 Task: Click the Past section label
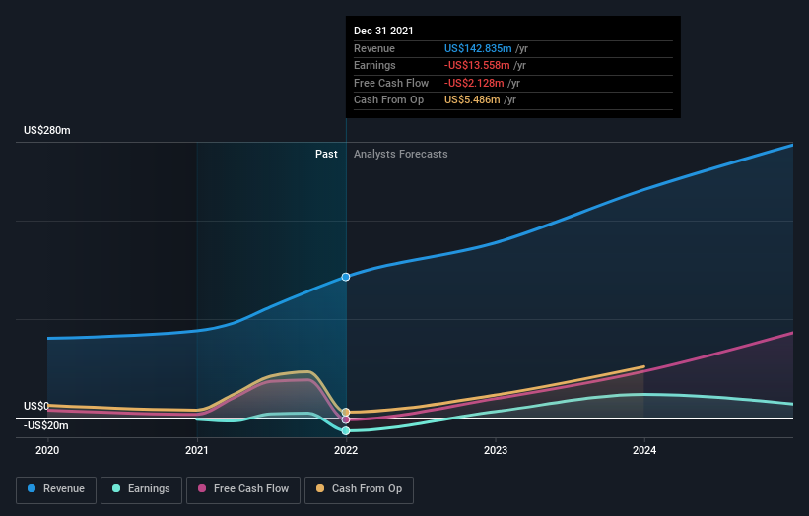(326, 155)
